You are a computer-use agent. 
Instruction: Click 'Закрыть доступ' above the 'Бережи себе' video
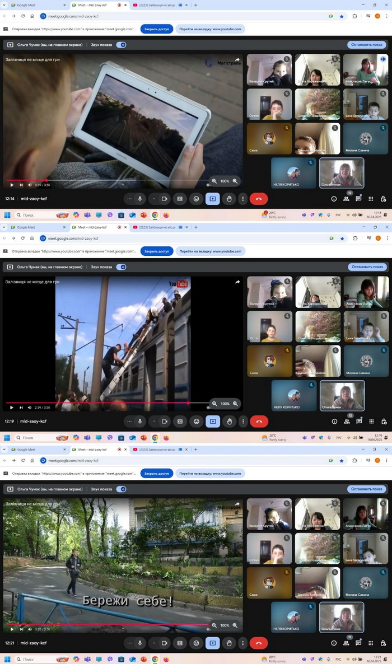tap(157, 474)
